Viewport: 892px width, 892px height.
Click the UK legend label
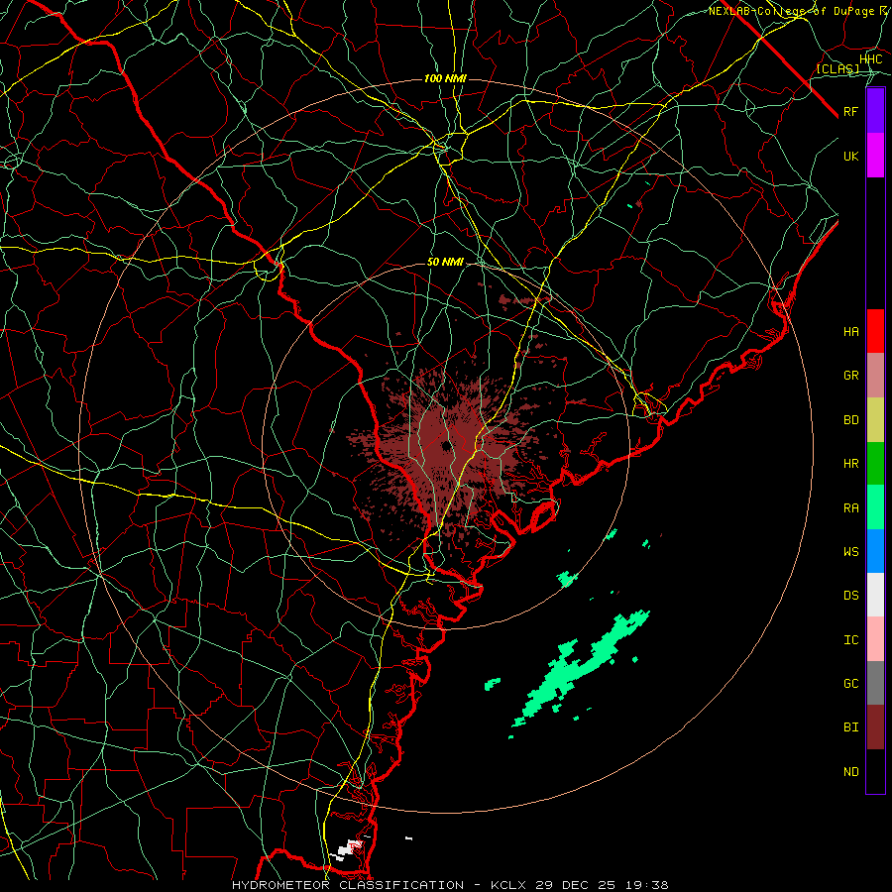coord(850,156)
